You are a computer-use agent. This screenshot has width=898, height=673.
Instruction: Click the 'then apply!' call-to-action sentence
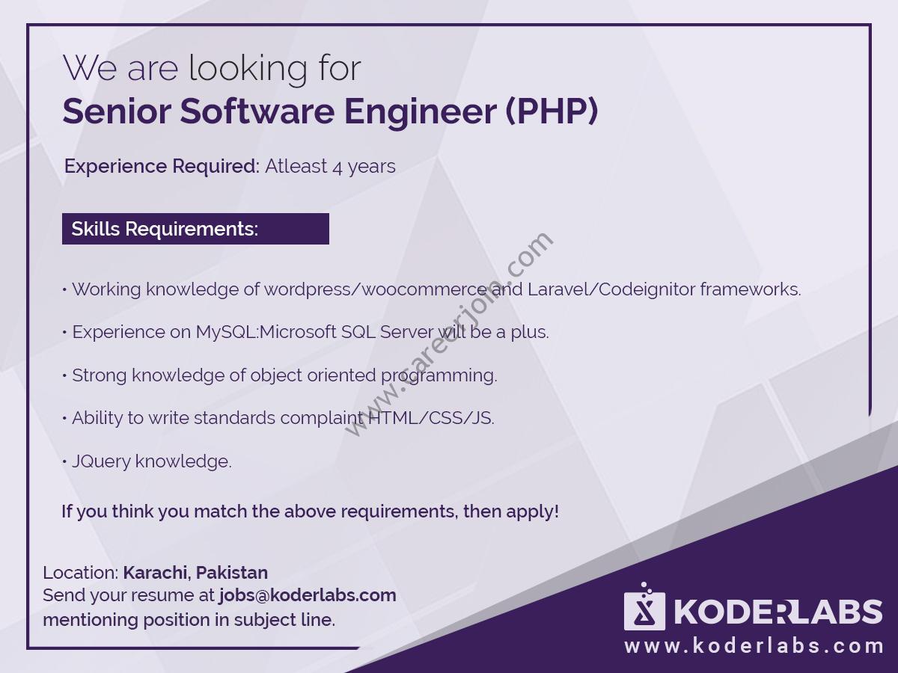coord(310,512)
